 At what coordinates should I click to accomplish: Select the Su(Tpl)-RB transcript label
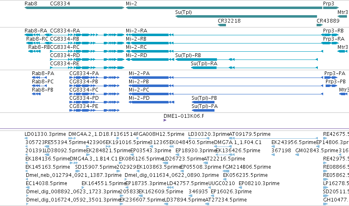(188, 55)
